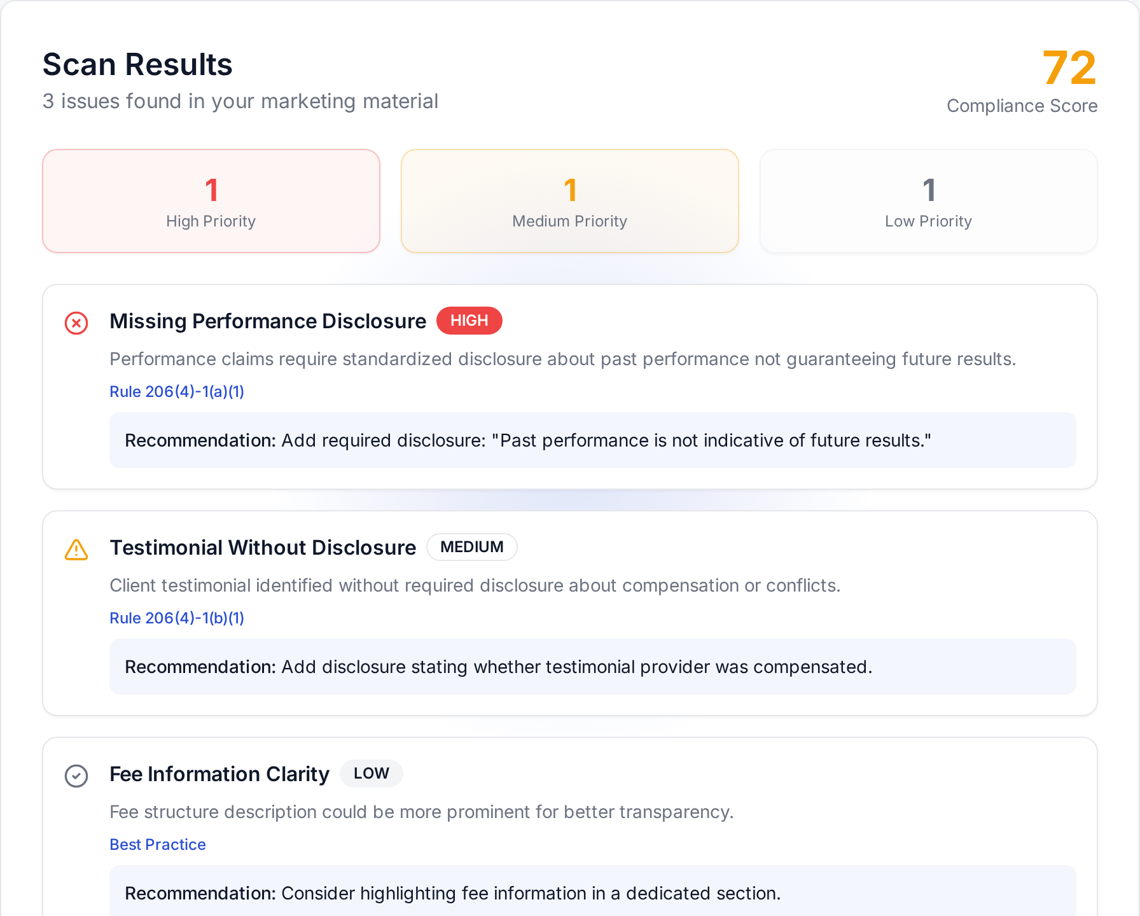This screenshot has width=1140, height=916.
Task: Click the Testimonial Without Disclosure title
Action: [263, 548]
